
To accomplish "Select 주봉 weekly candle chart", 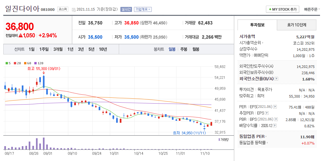I will coord(184,49).
